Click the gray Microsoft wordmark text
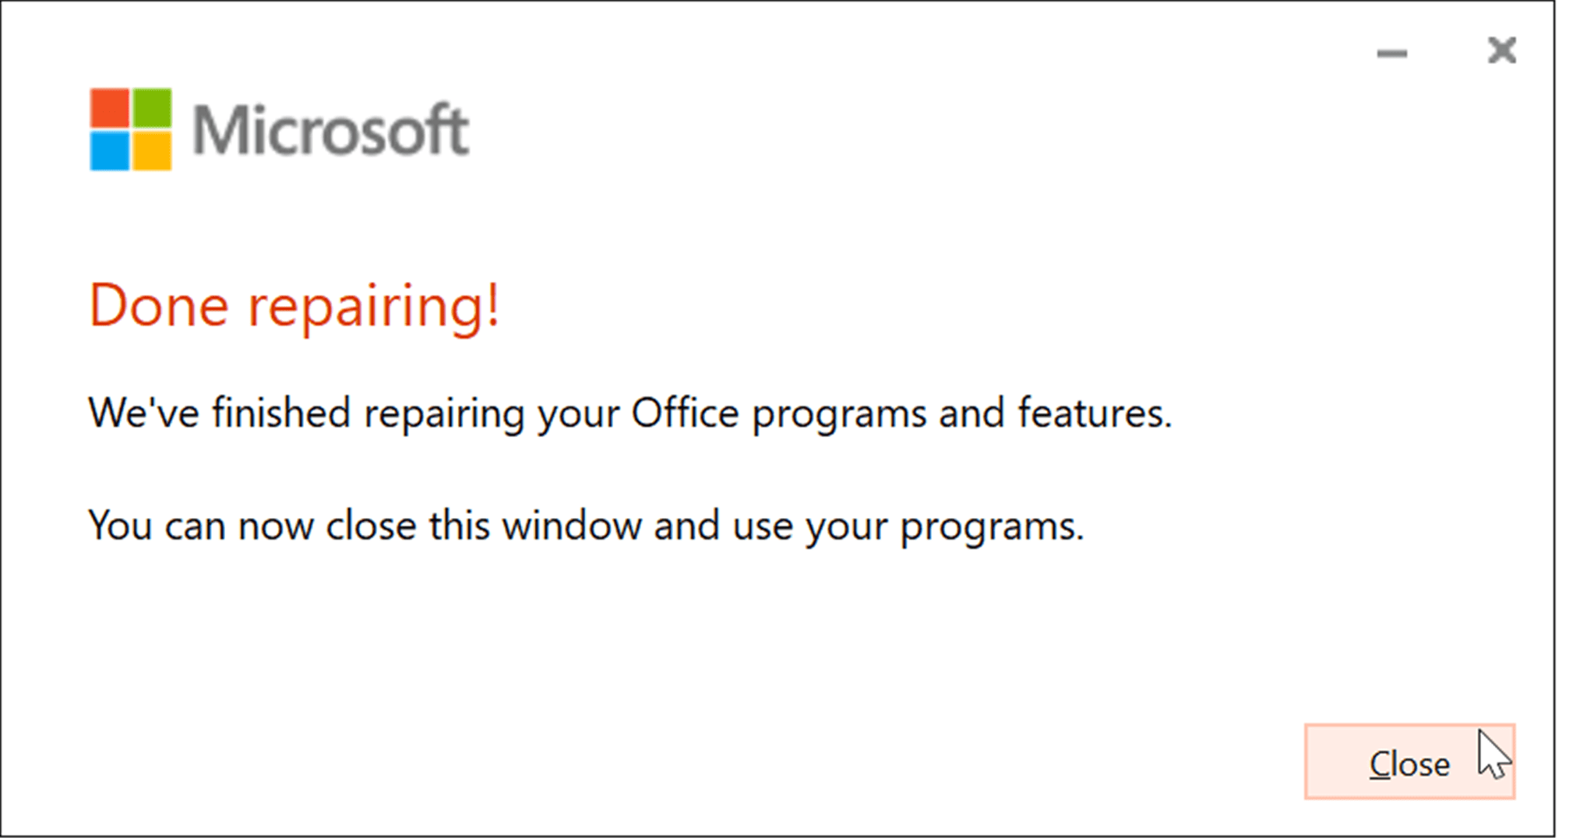 pyautogui.click(x=330, y=130)
